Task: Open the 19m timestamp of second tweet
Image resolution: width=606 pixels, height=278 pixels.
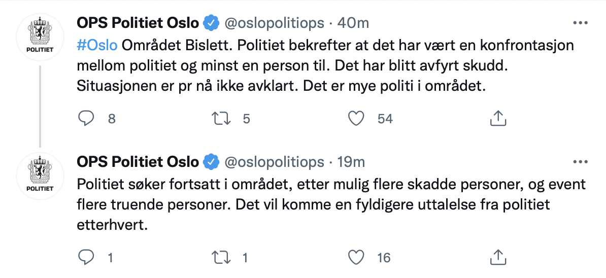Action: [351, 162]
